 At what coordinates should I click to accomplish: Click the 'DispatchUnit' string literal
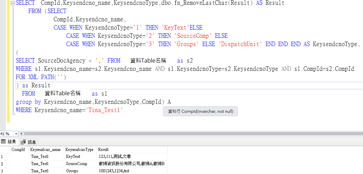tap(241, 44)
